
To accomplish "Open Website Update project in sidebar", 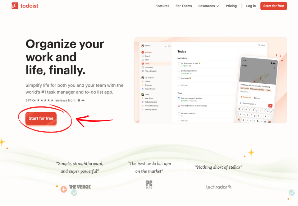I will [149, 102].
